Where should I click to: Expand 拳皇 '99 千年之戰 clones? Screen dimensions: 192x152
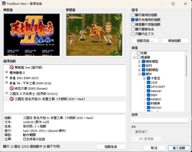[x=7, y=82]
